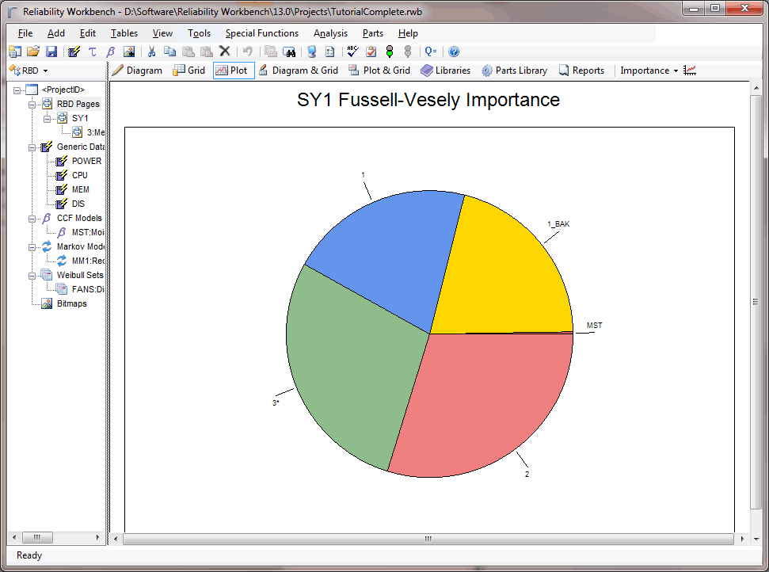Click the Cut scissors icon
Screen dimensions: 769x572
click(152, 51)
